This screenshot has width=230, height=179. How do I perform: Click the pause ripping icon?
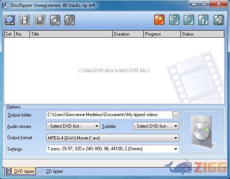(69, 20)
